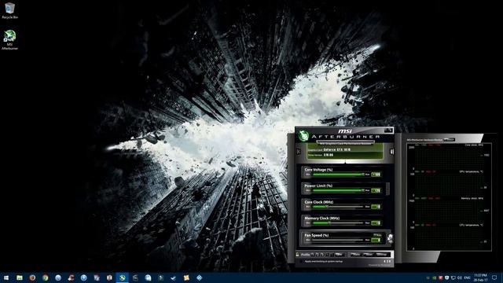Click the Core Clock slider
The height and width of the screenshot is (283, 503).
(339, 207)
